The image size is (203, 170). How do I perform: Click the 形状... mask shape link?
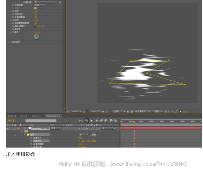click(x=81, y=138)
